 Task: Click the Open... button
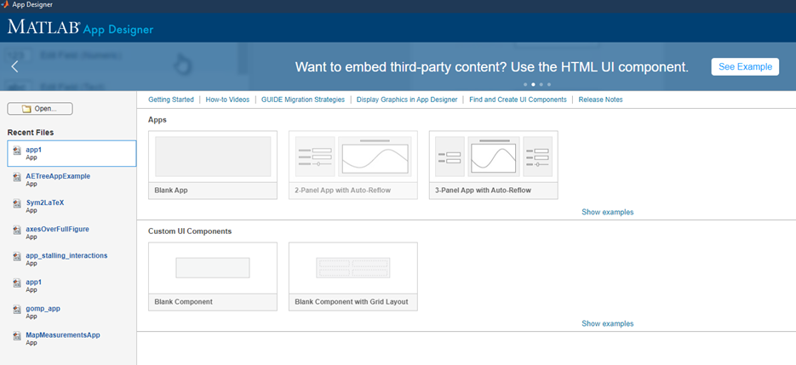[x=40, y=109]
